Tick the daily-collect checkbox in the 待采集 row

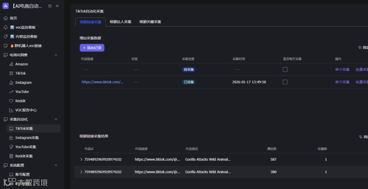click(285, 69)
